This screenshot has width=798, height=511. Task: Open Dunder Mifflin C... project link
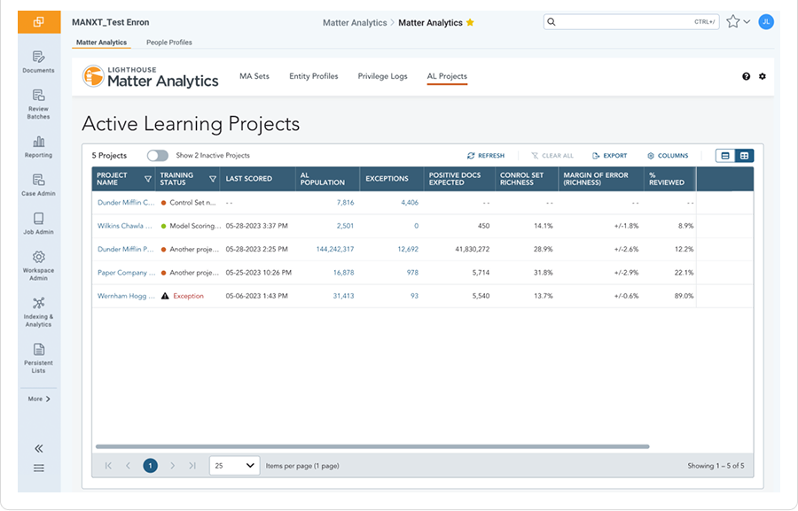pyautogui.click(x=126, y=203)
